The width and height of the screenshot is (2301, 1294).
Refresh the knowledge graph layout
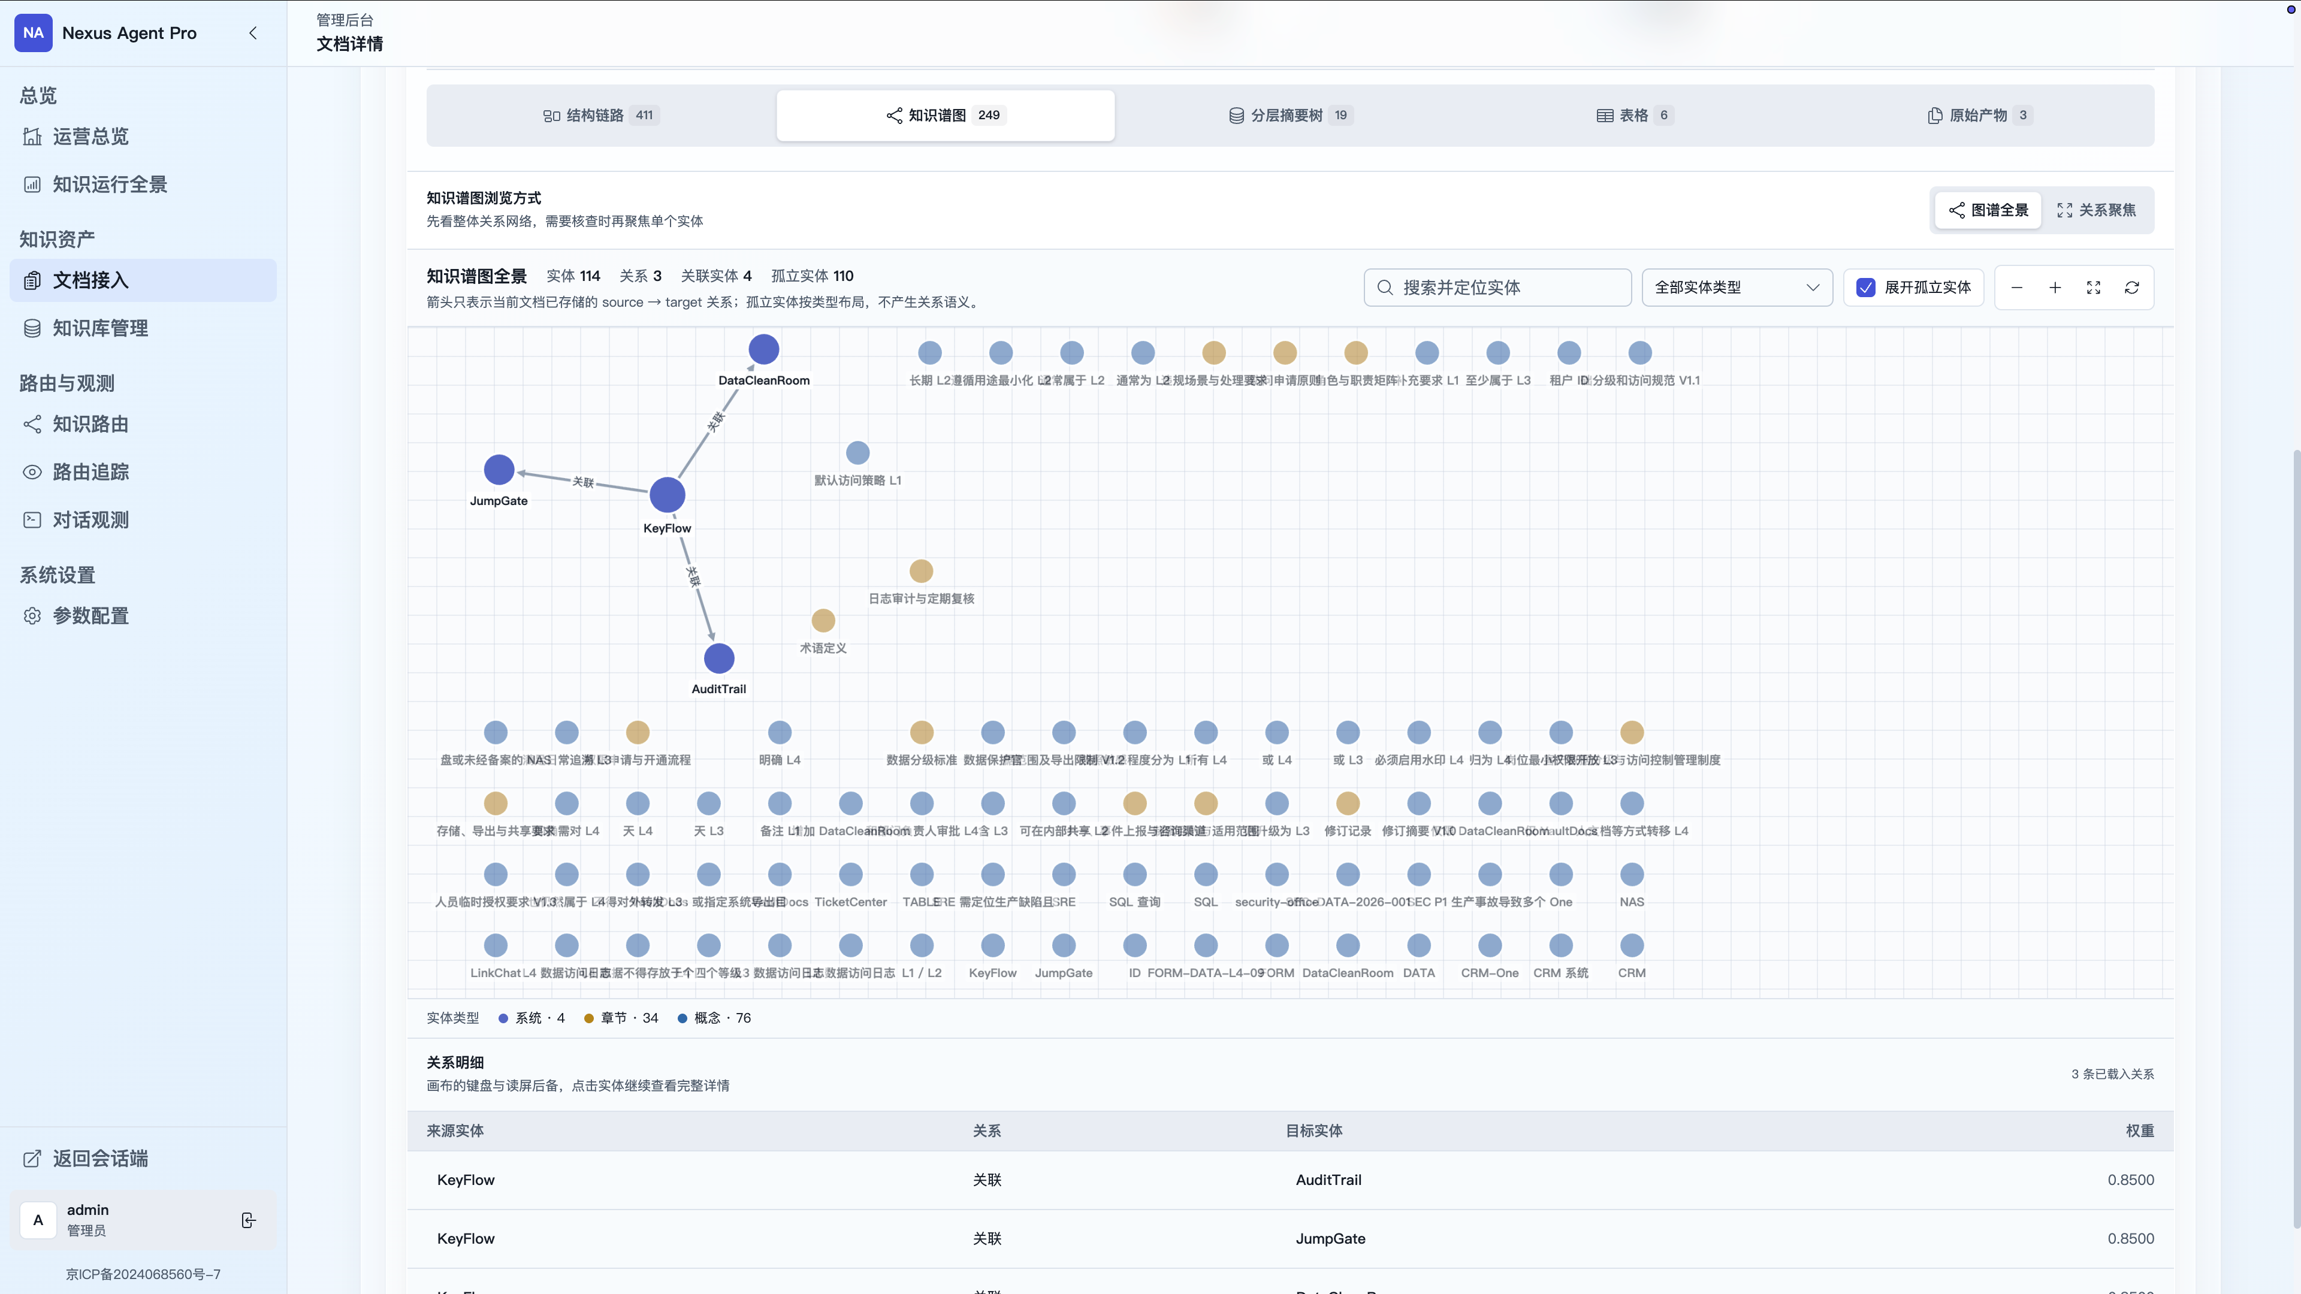click(x=2131, y=288)
